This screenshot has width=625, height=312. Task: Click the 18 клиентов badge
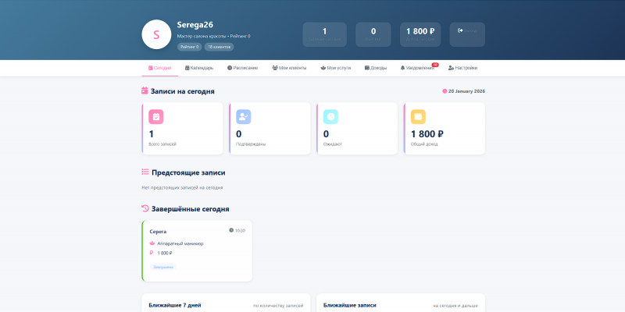[x=219, y=47]
